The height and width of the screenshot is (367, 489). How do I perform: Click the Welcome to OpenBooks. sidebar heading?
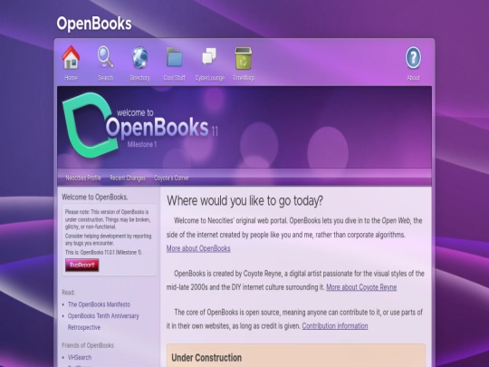click(95, 198)
